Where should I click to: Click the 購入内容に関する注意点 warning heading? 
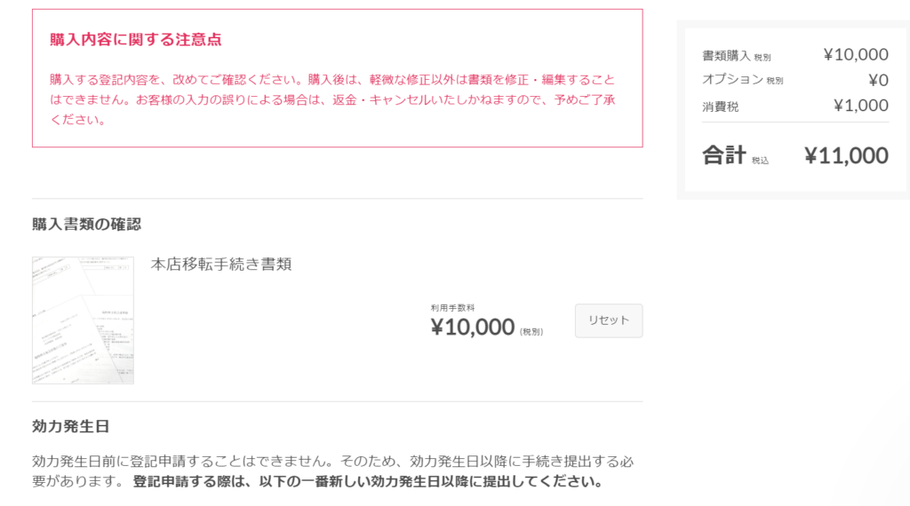click(136, 39)
